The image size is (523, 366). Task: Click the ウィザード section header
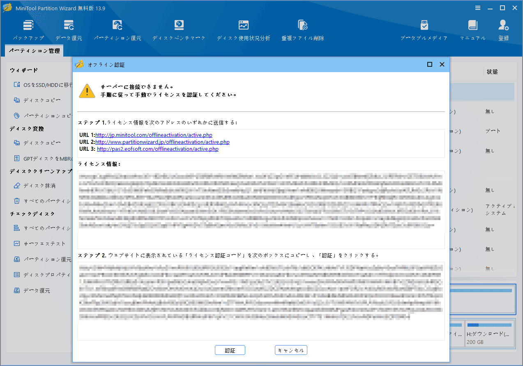point(24,70)
